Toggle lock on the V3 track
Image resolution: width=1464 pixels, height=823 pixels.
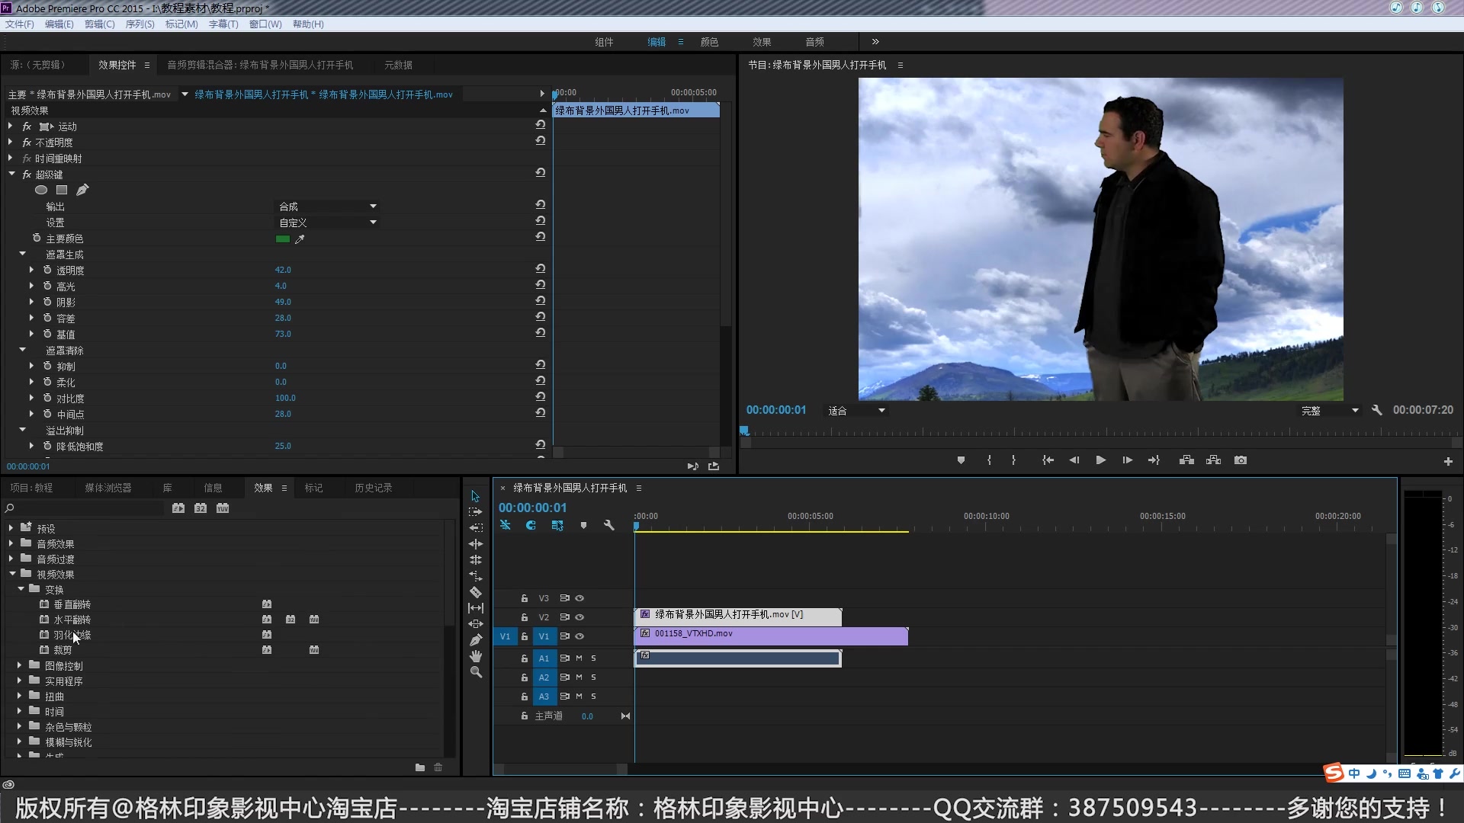pyautogui.click(x=525, y=598)
